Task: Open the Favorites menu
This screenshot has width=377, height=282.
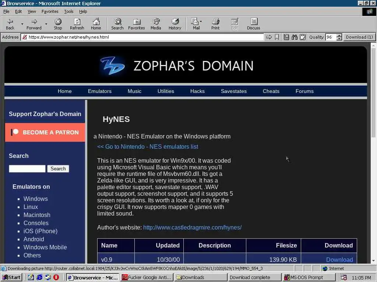Action: pyautogui.click(x=50, y=11)
